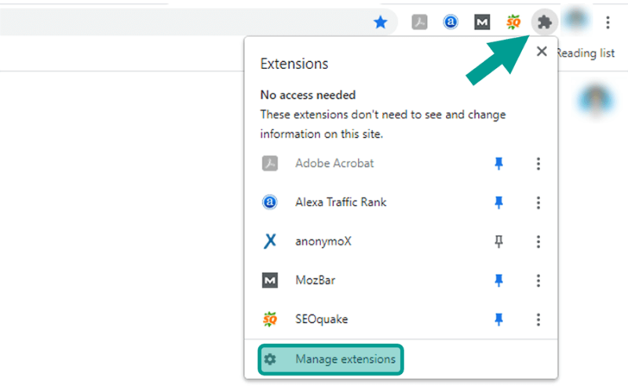Pin anonymoX to the toolbar
Image resolution: width=628 pixels, height=392 pixels.
click(x=498, y=241)
